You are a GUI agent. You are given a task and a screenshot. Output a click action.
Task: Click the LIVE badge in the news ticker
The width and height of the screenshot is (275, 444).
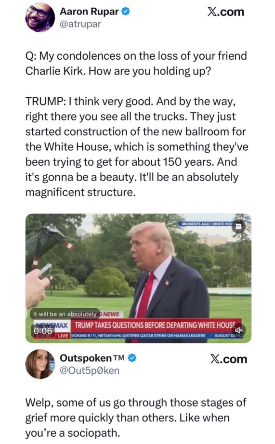63,336
